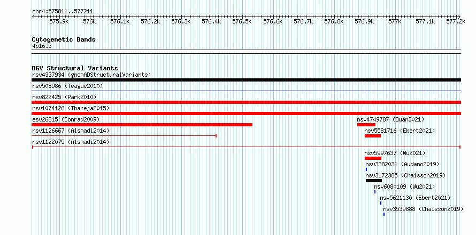Click the black nsv4337934 variant bar
The width and height of the screenshot is (476, 235).
[246, 80]
